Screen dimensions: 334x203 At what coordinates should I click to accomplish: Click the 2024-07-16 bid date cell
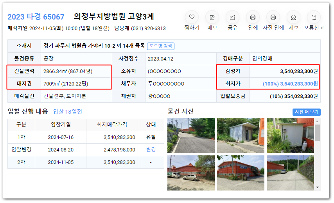click(x=61, y=137)
